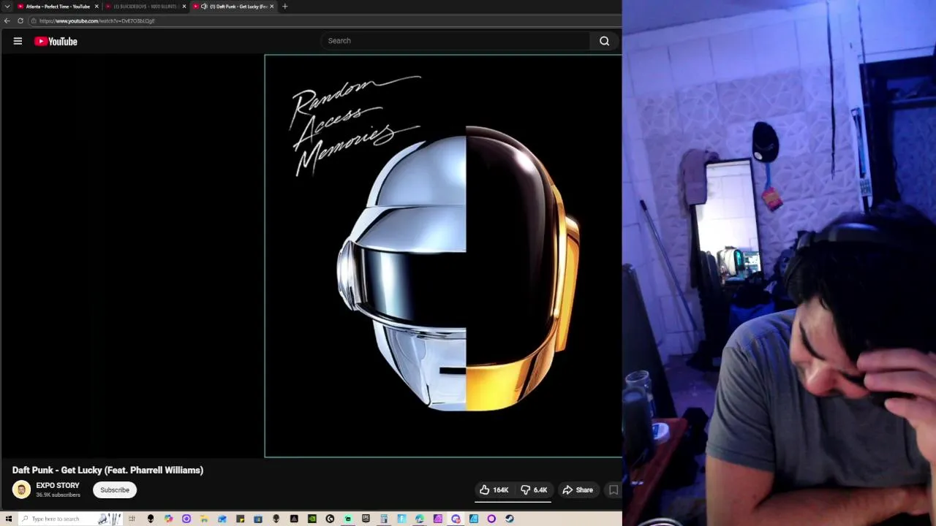Open File Explorer from the taskbar
Viewport: 936px width, 526px height.
(x=203, y=519)
